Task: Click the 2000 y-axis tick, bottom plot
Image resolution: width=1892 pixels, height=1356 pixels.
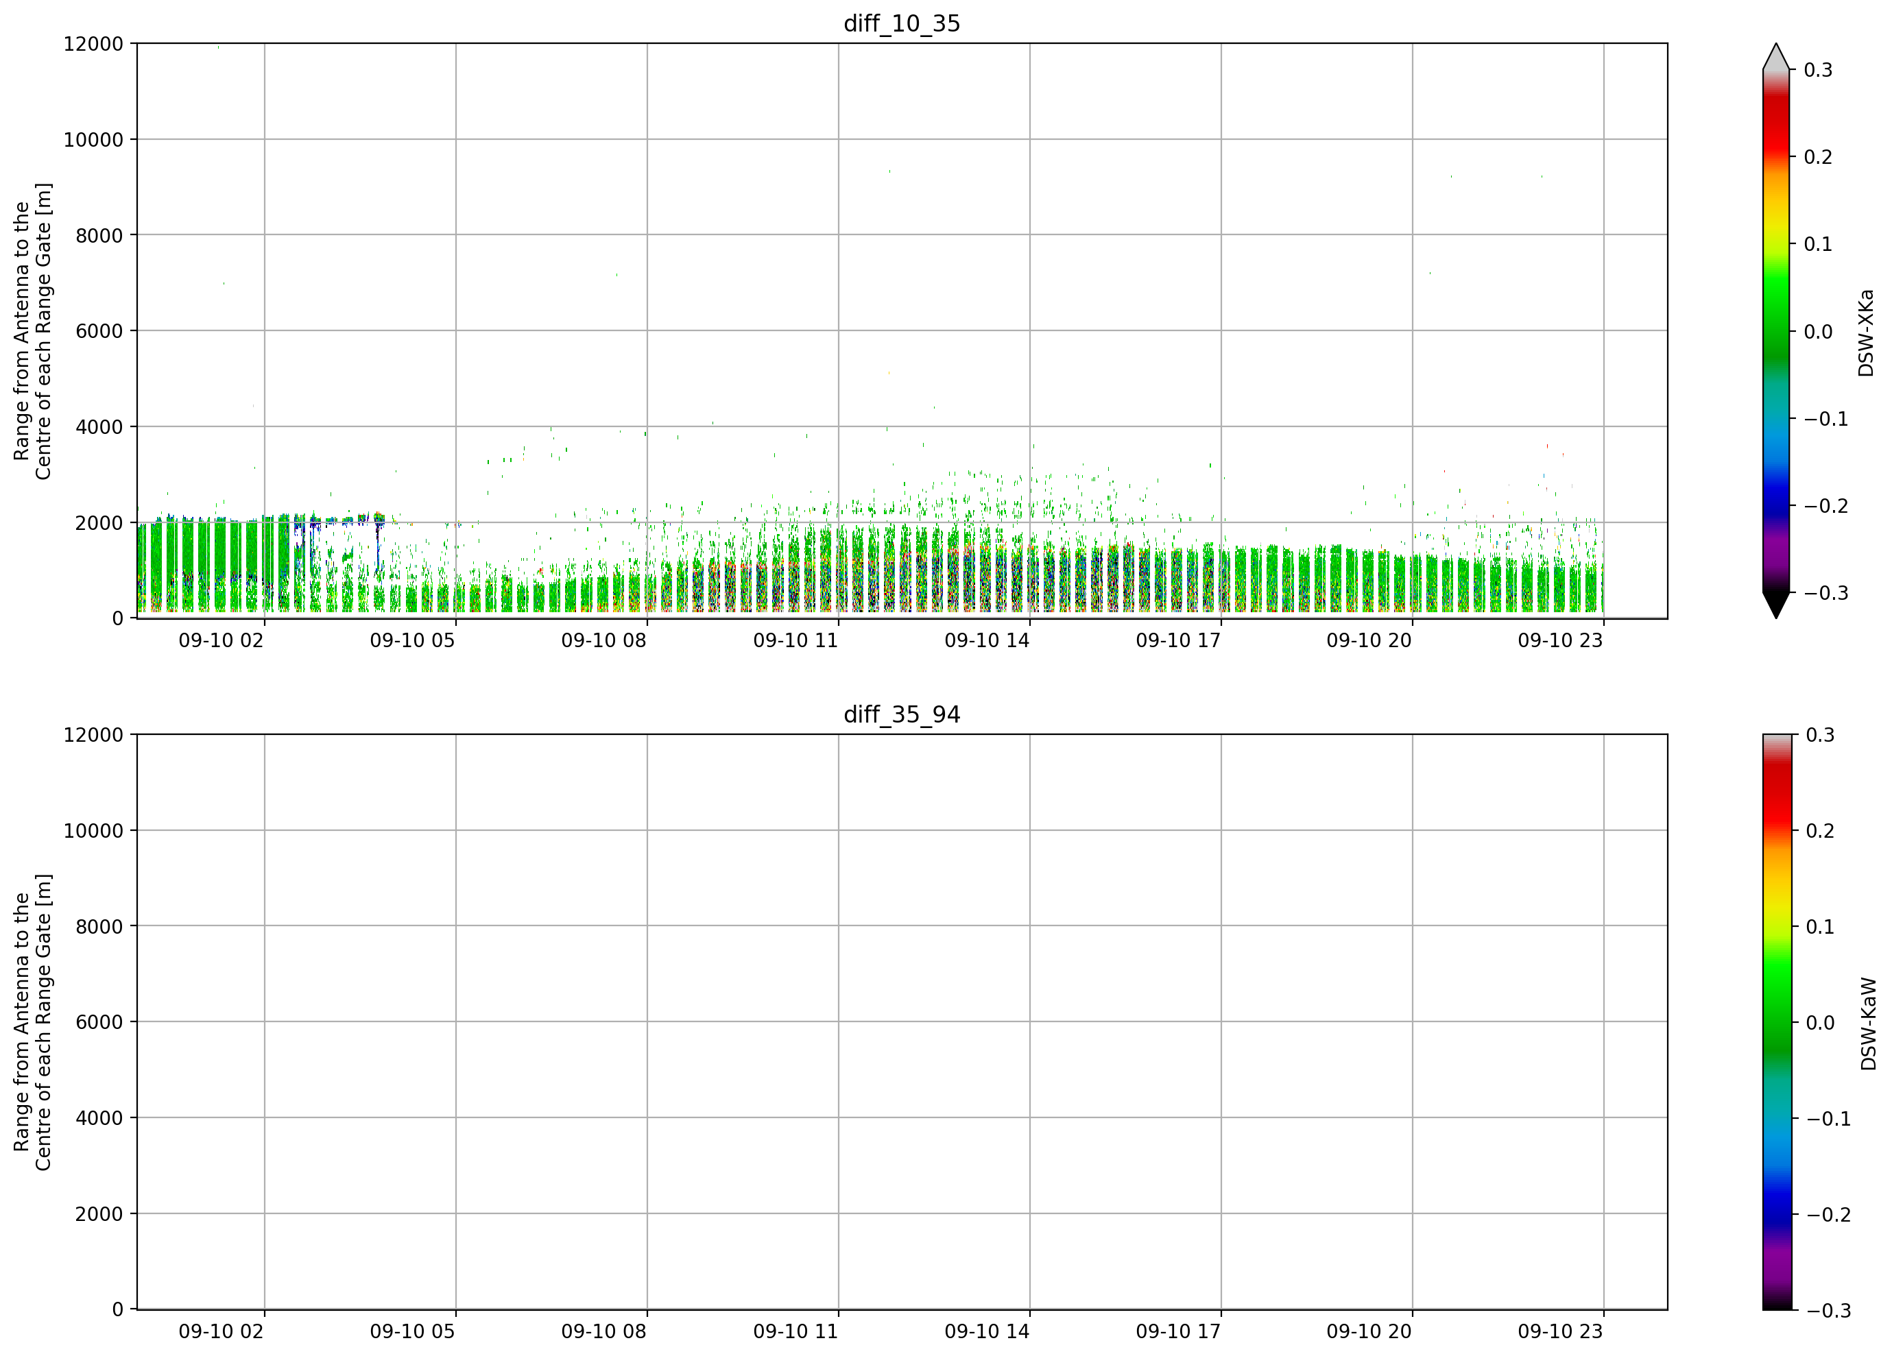Action: pos(99,1214)
